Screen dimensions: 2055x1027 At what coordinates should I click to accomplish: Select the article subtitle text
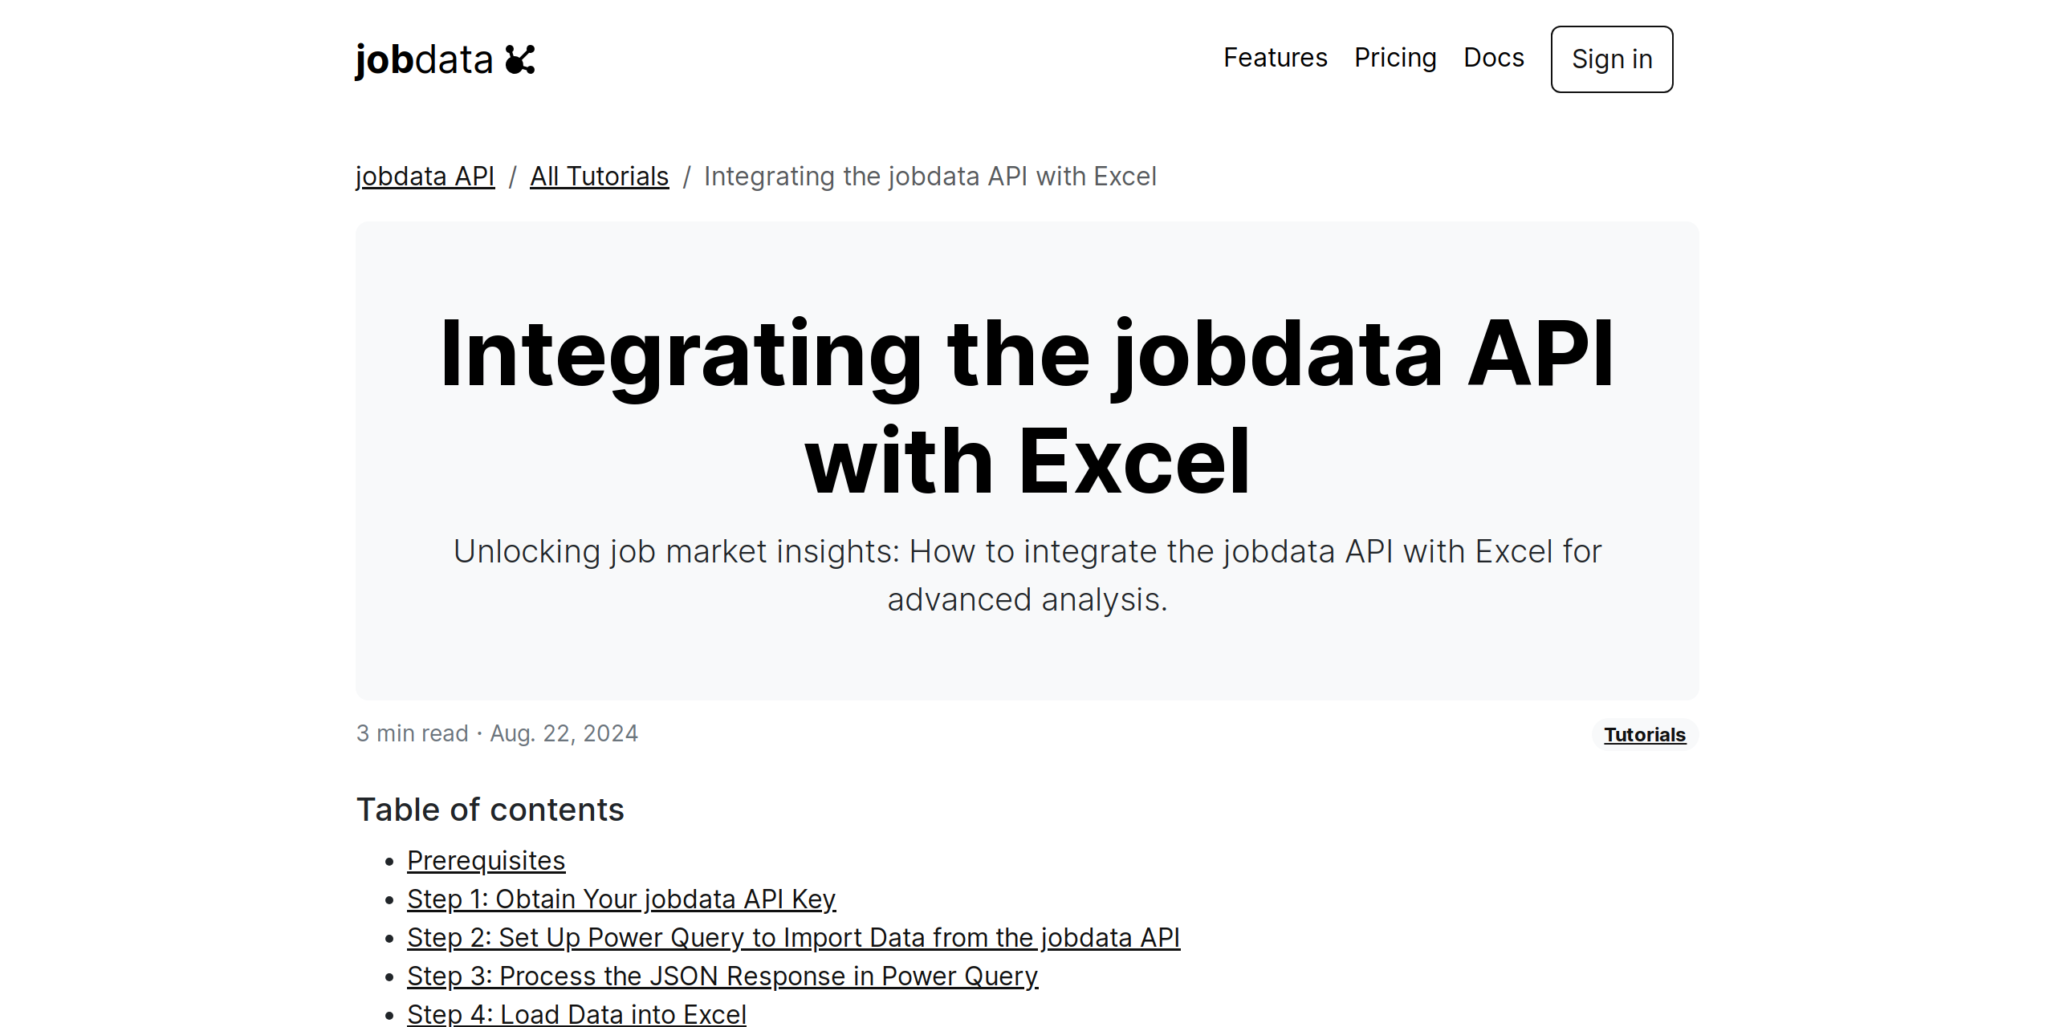coord(1027,574)
